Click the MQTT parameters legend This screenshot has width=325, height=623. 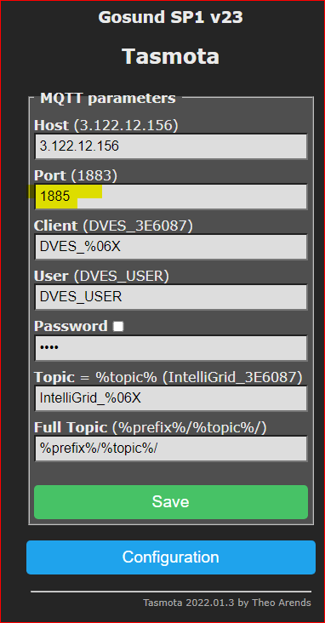pos(108,98)
